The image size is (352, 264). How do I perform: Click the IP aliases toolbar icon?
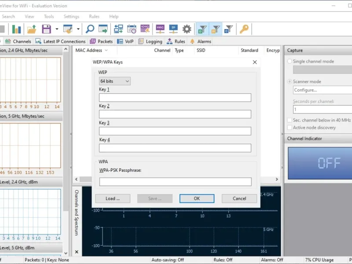coord(173,29)
